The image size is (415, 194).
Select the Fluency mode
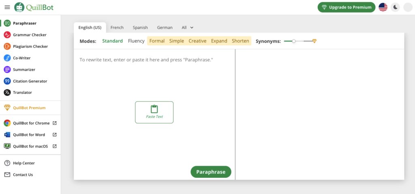(136, 41)
